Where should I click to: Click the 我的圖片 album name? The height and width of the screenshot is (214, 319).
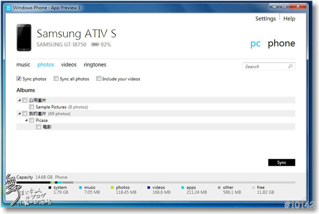[x=37, y=114]
